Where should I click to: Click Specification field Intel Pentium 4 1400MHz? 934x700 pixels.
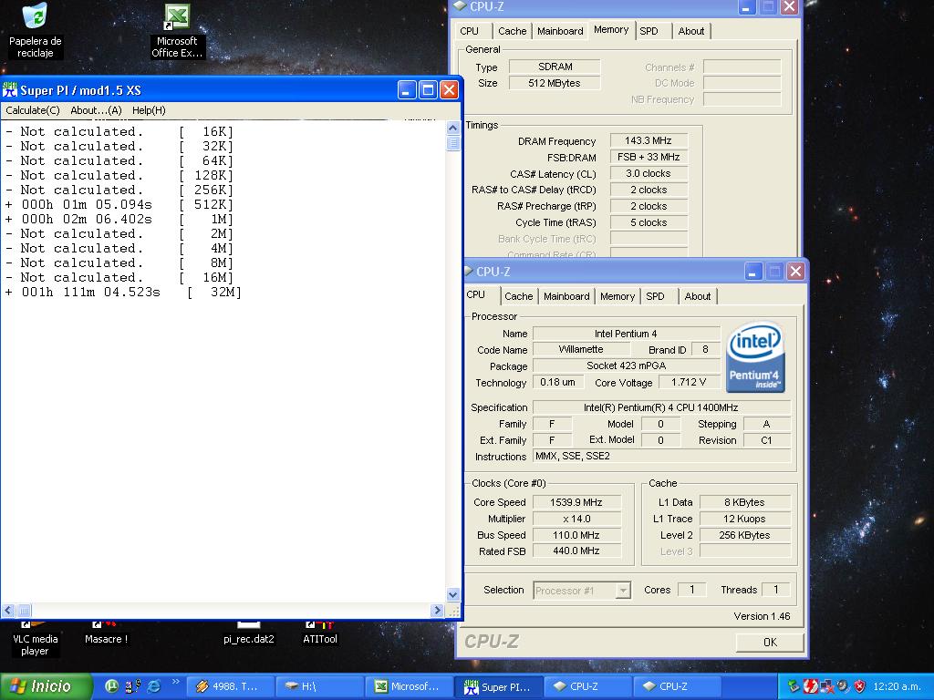(x=661, y=407)
